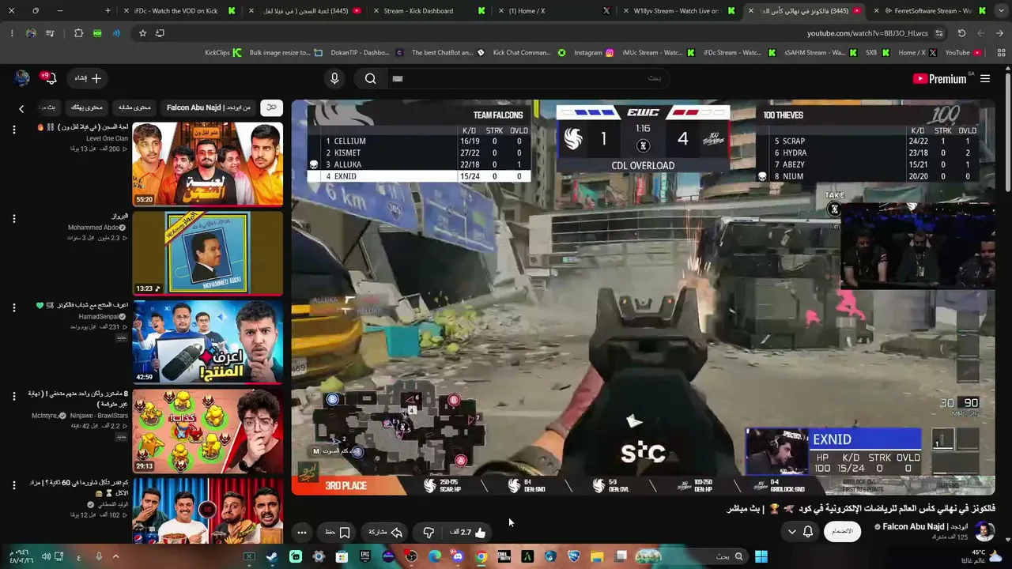Viewport: 1012px width, 569px height.
Task: Open options for the Level One Clan video
Action: click(13, 131)
